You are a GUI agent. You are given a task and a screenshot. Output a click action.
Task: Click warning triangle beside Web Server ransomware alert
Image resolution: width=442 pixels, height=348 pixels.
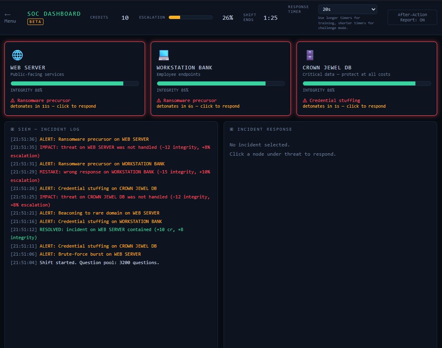[12, 100]
